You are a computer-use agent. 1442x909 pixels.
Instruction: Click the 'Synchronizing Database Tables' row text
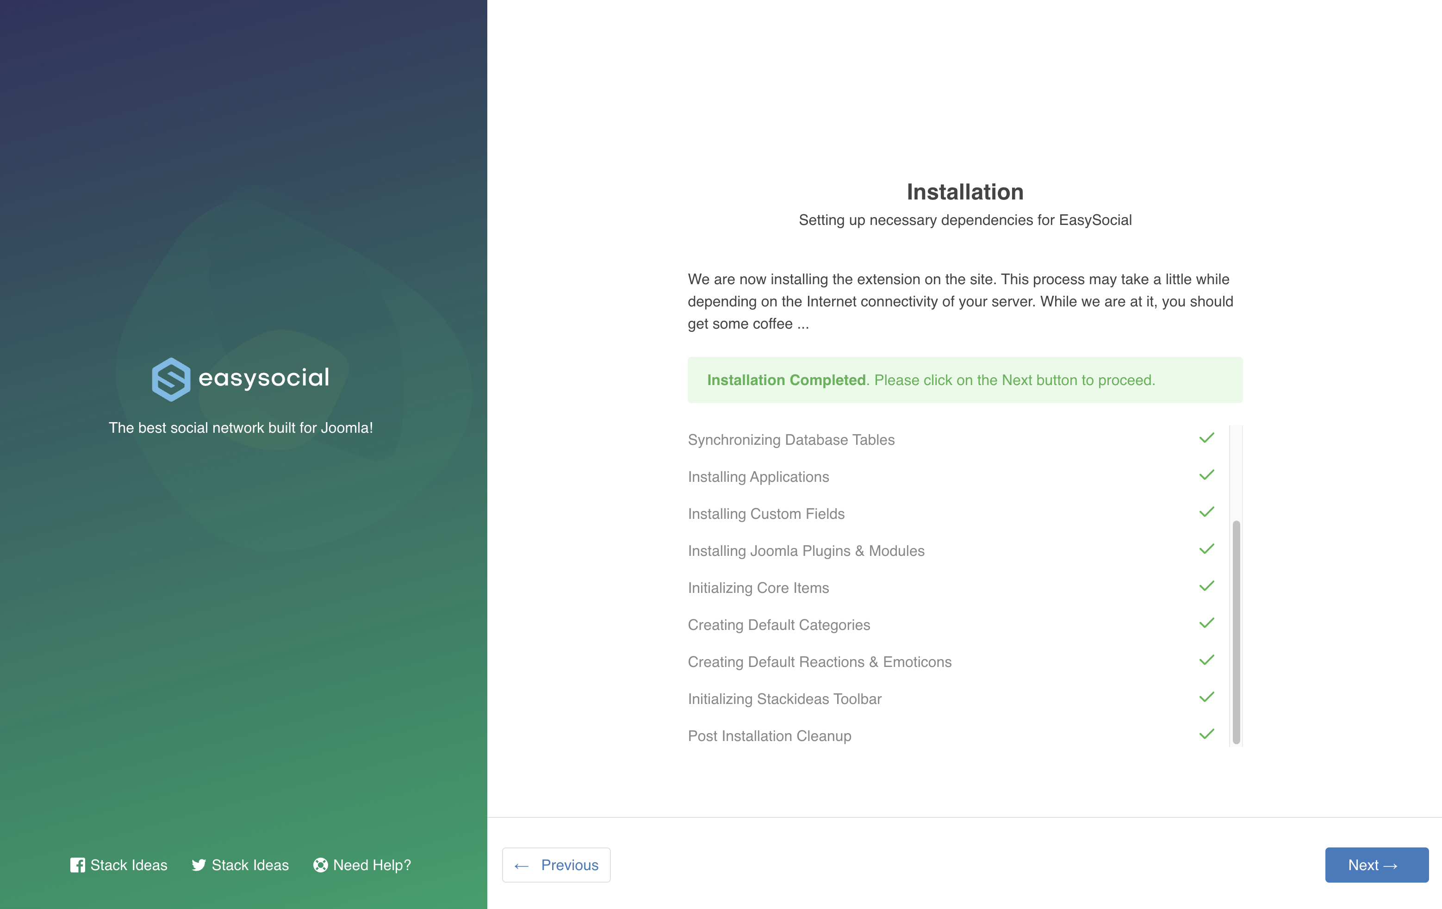[791, 440]
